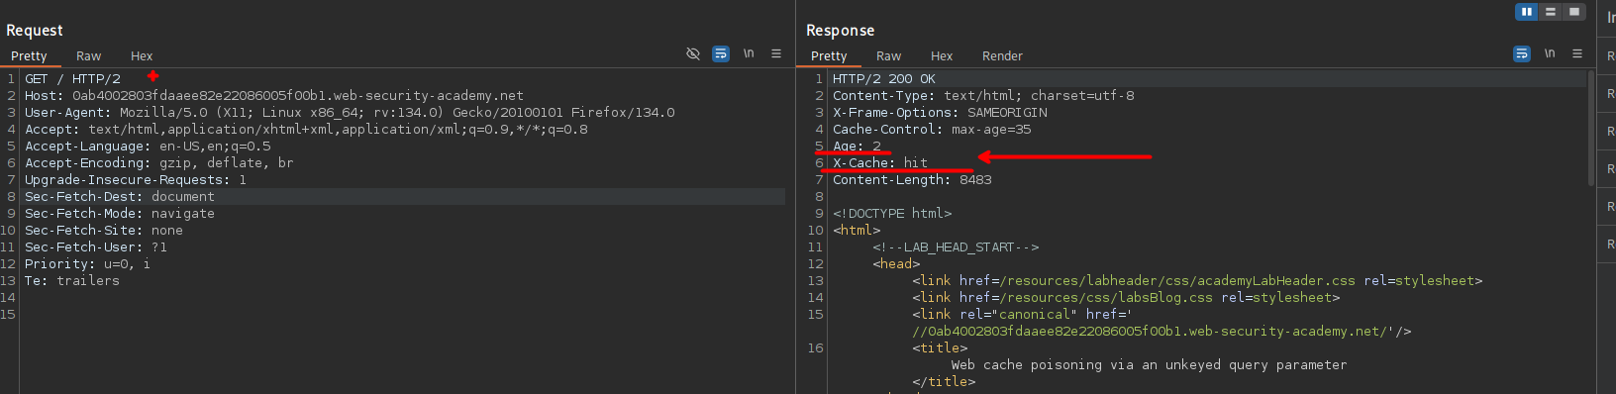Click the Sec-Fetch-Site: none line
Screen dimensions: 1616x394
pyautogui.click(x=104, y=231)
